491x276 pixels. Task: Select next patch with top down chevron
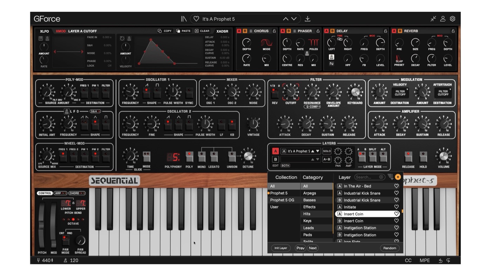(x=294, y=19)
